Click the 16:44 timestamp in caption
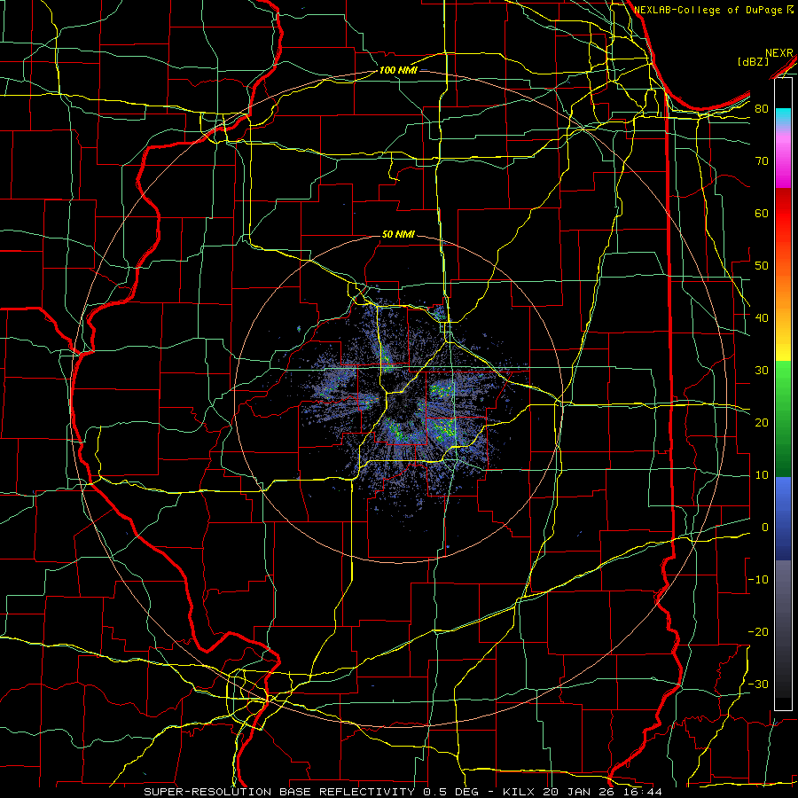Image resolution: width=798 pixels, height=798 pixels. [641, 792]
